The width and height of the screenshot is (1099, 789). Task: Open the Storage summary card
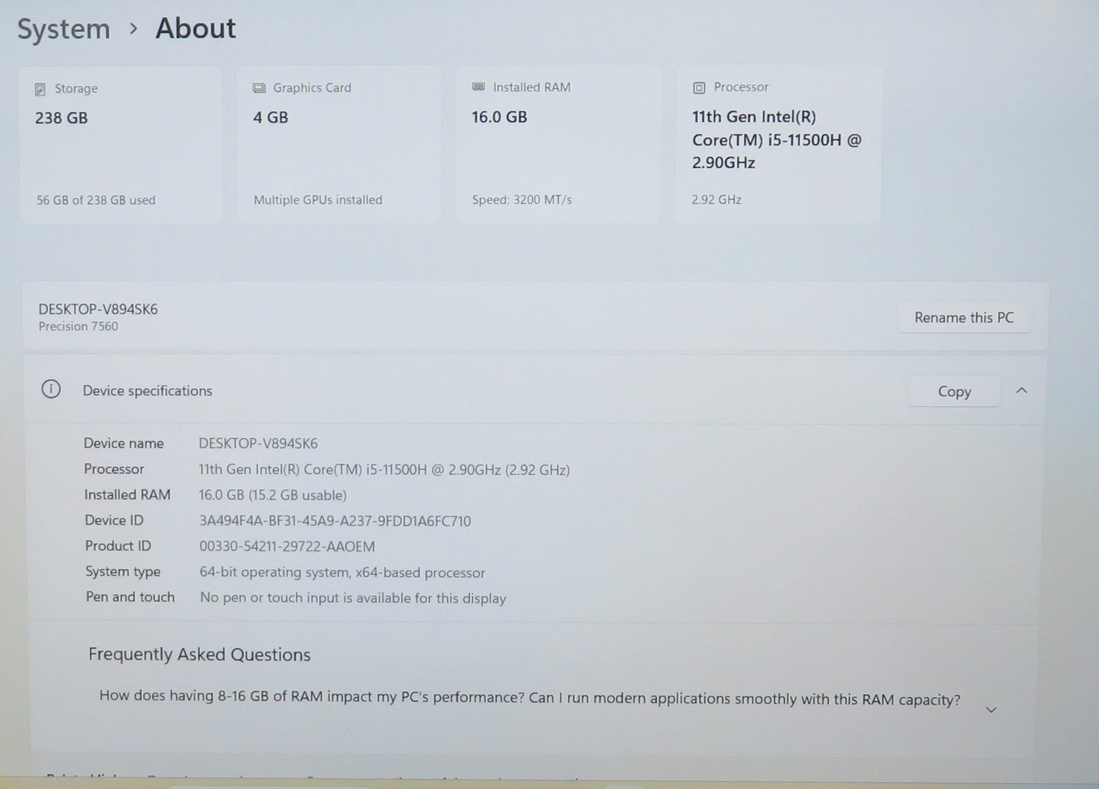click(x=119, y=144)
